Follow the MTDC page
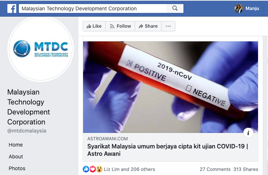 tap(120, 26)
